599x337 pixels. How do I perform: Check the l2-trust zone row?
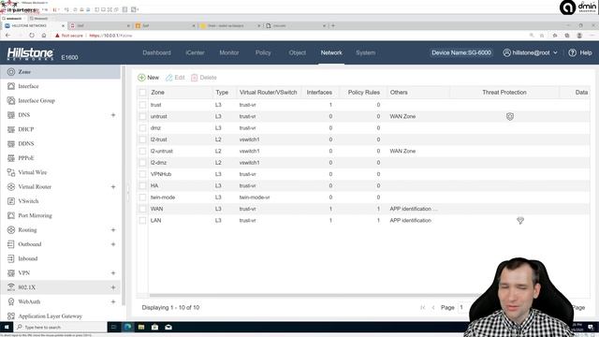pos(142,139)
